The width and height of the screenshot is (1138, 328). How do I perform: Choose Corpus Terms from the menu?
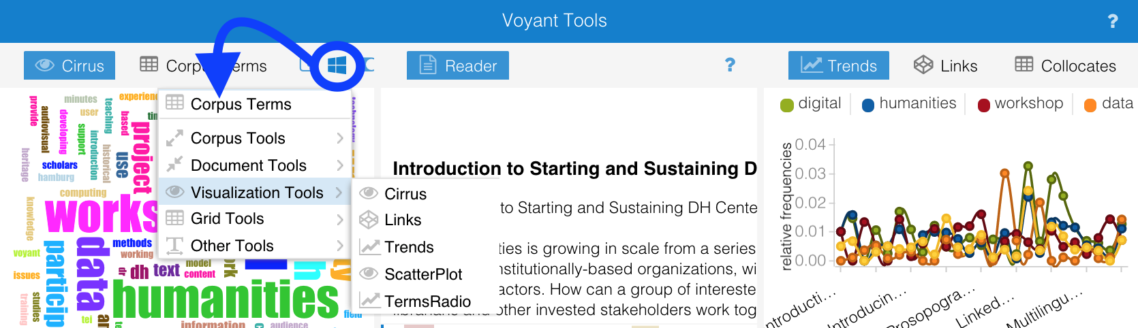pos(241,104)
